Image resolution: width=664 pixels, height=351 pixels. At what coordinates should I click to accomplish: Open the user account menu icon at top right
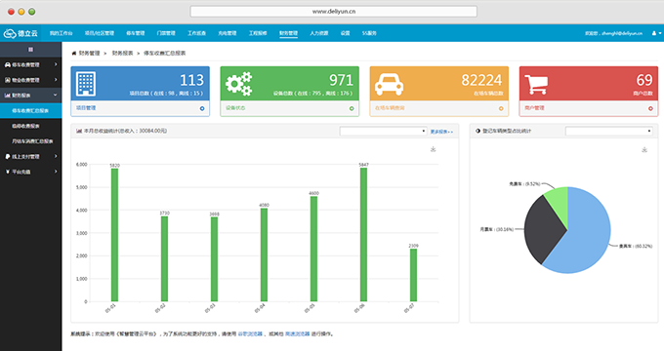[x=656, y=33]
